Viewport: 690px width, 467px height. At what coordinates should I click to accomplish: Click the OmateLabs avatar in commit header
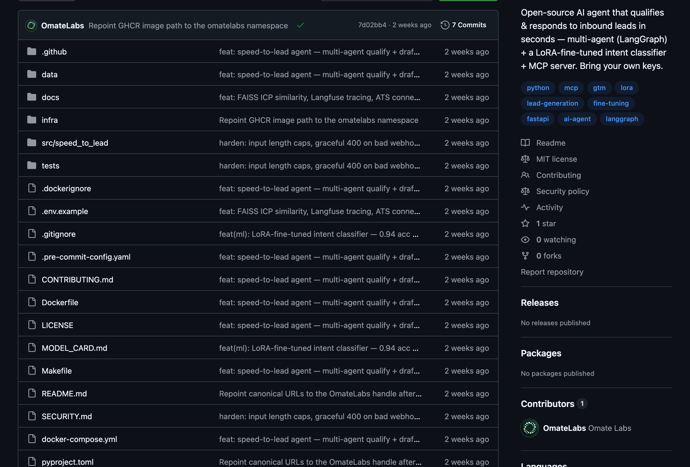point(31,26)
